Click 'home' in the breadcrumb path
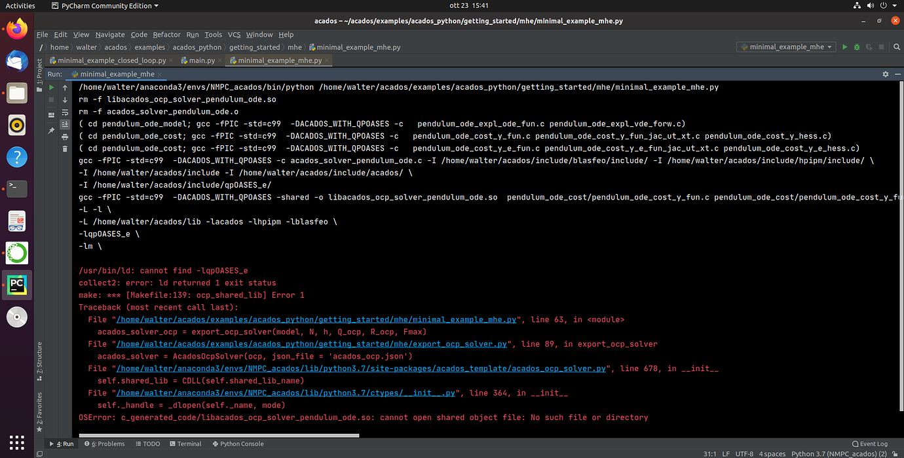The width and height of the screenshot is (904, 458). [59, 47]
